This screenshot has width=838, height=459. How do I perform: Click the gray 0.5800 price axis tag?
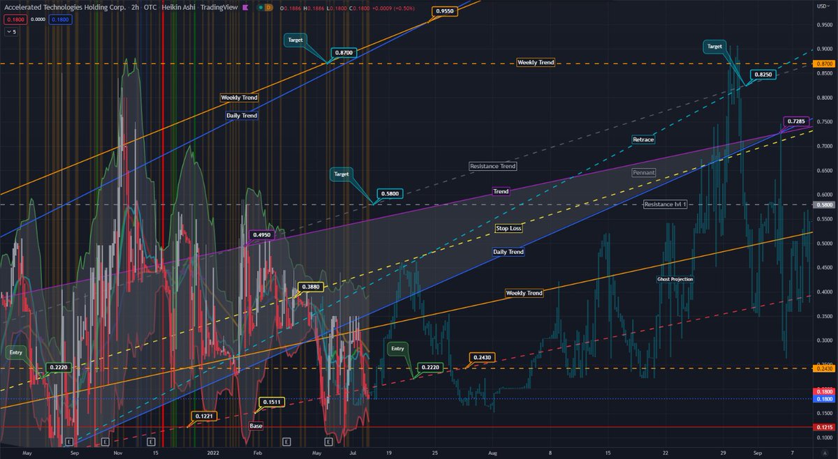coord(824,205)
